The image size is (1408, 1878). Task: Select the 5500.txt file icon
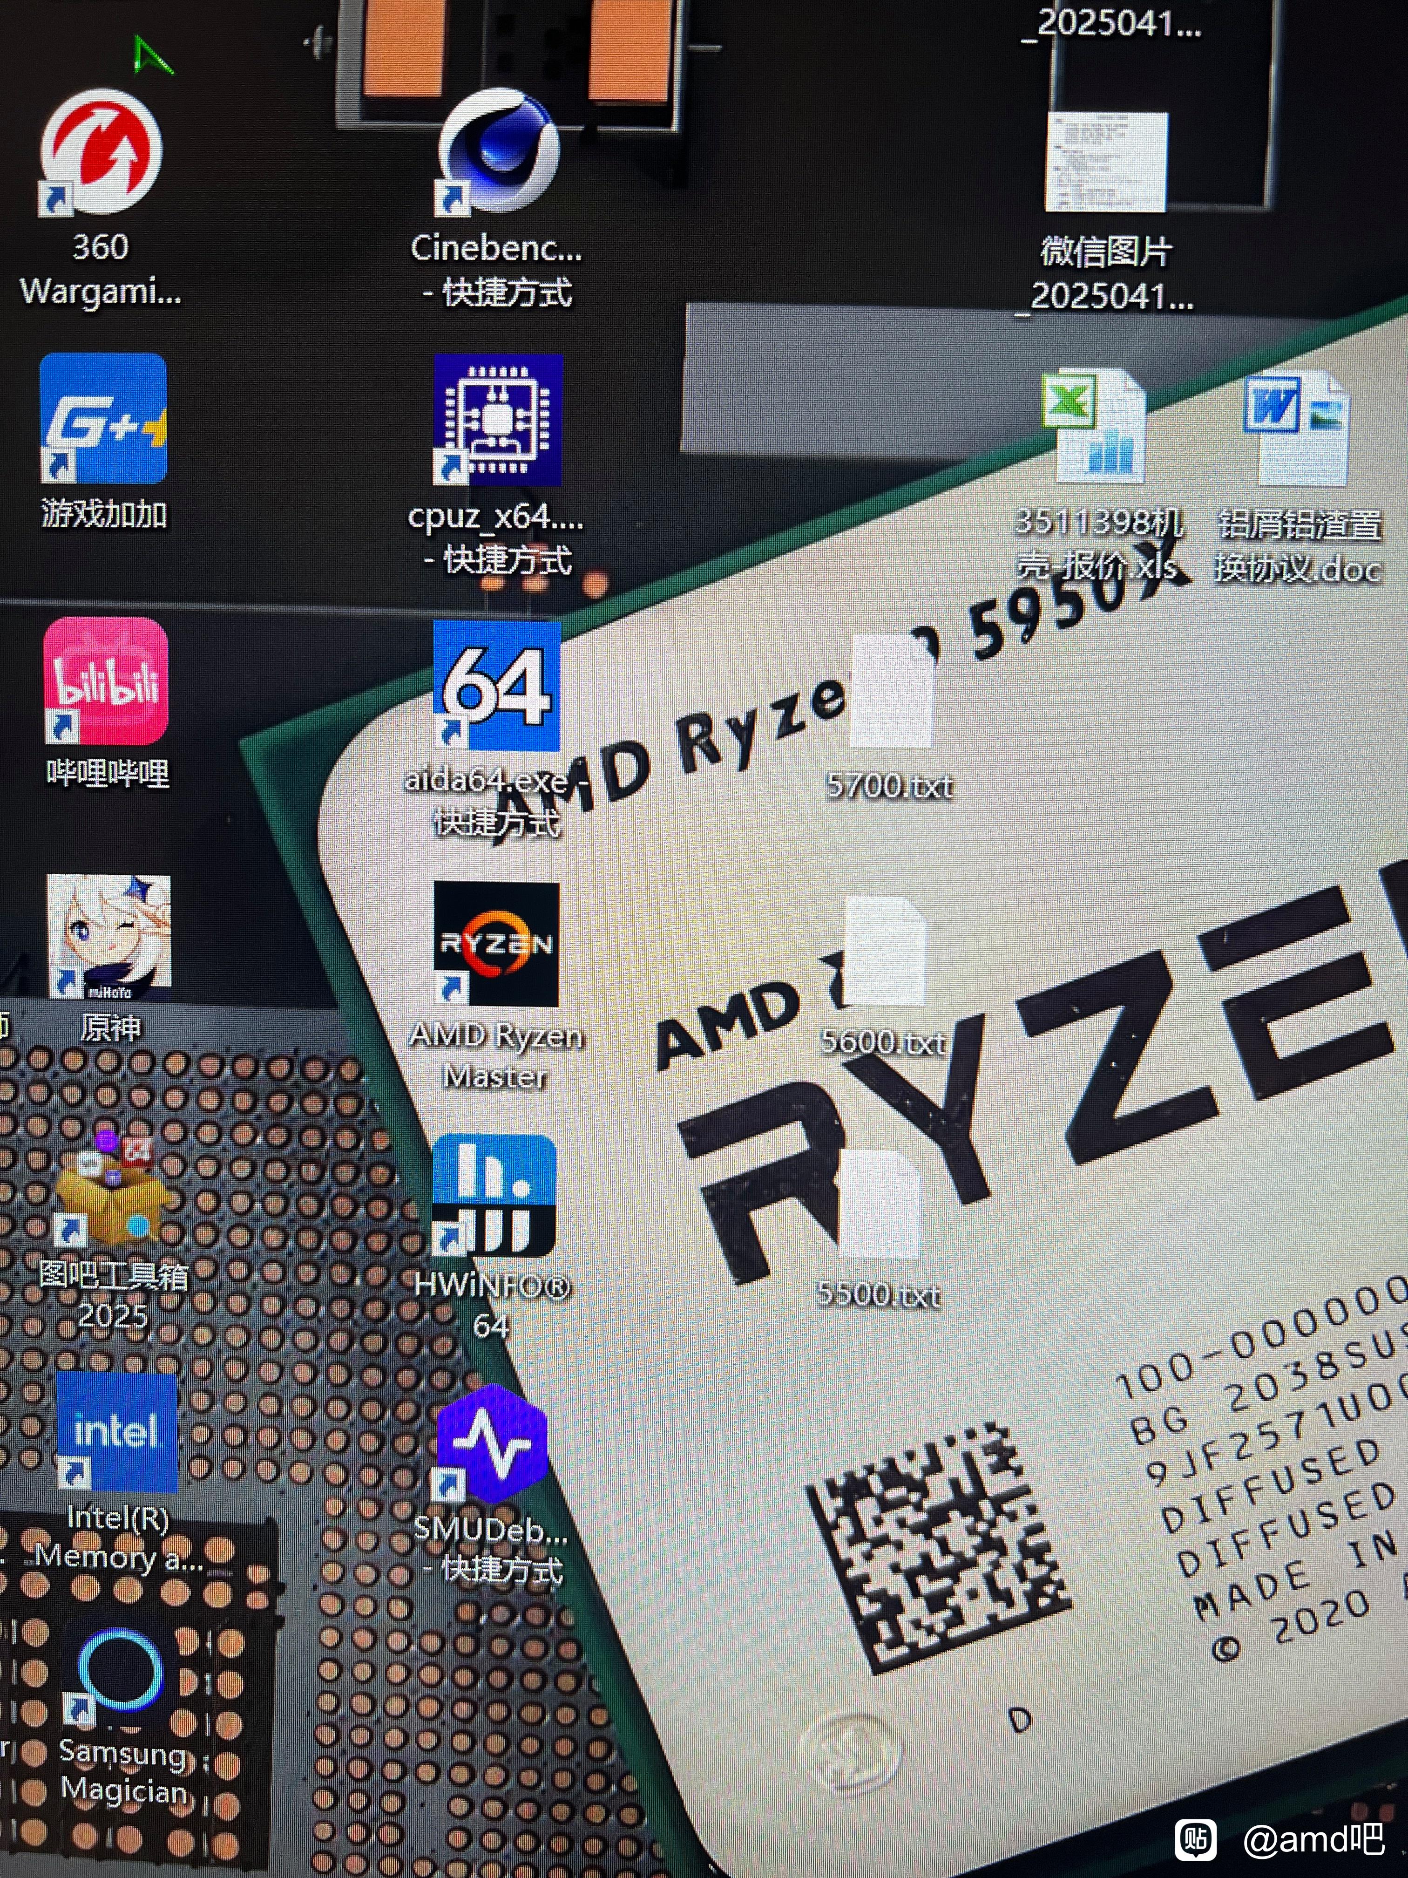(x=879, y=1204)
